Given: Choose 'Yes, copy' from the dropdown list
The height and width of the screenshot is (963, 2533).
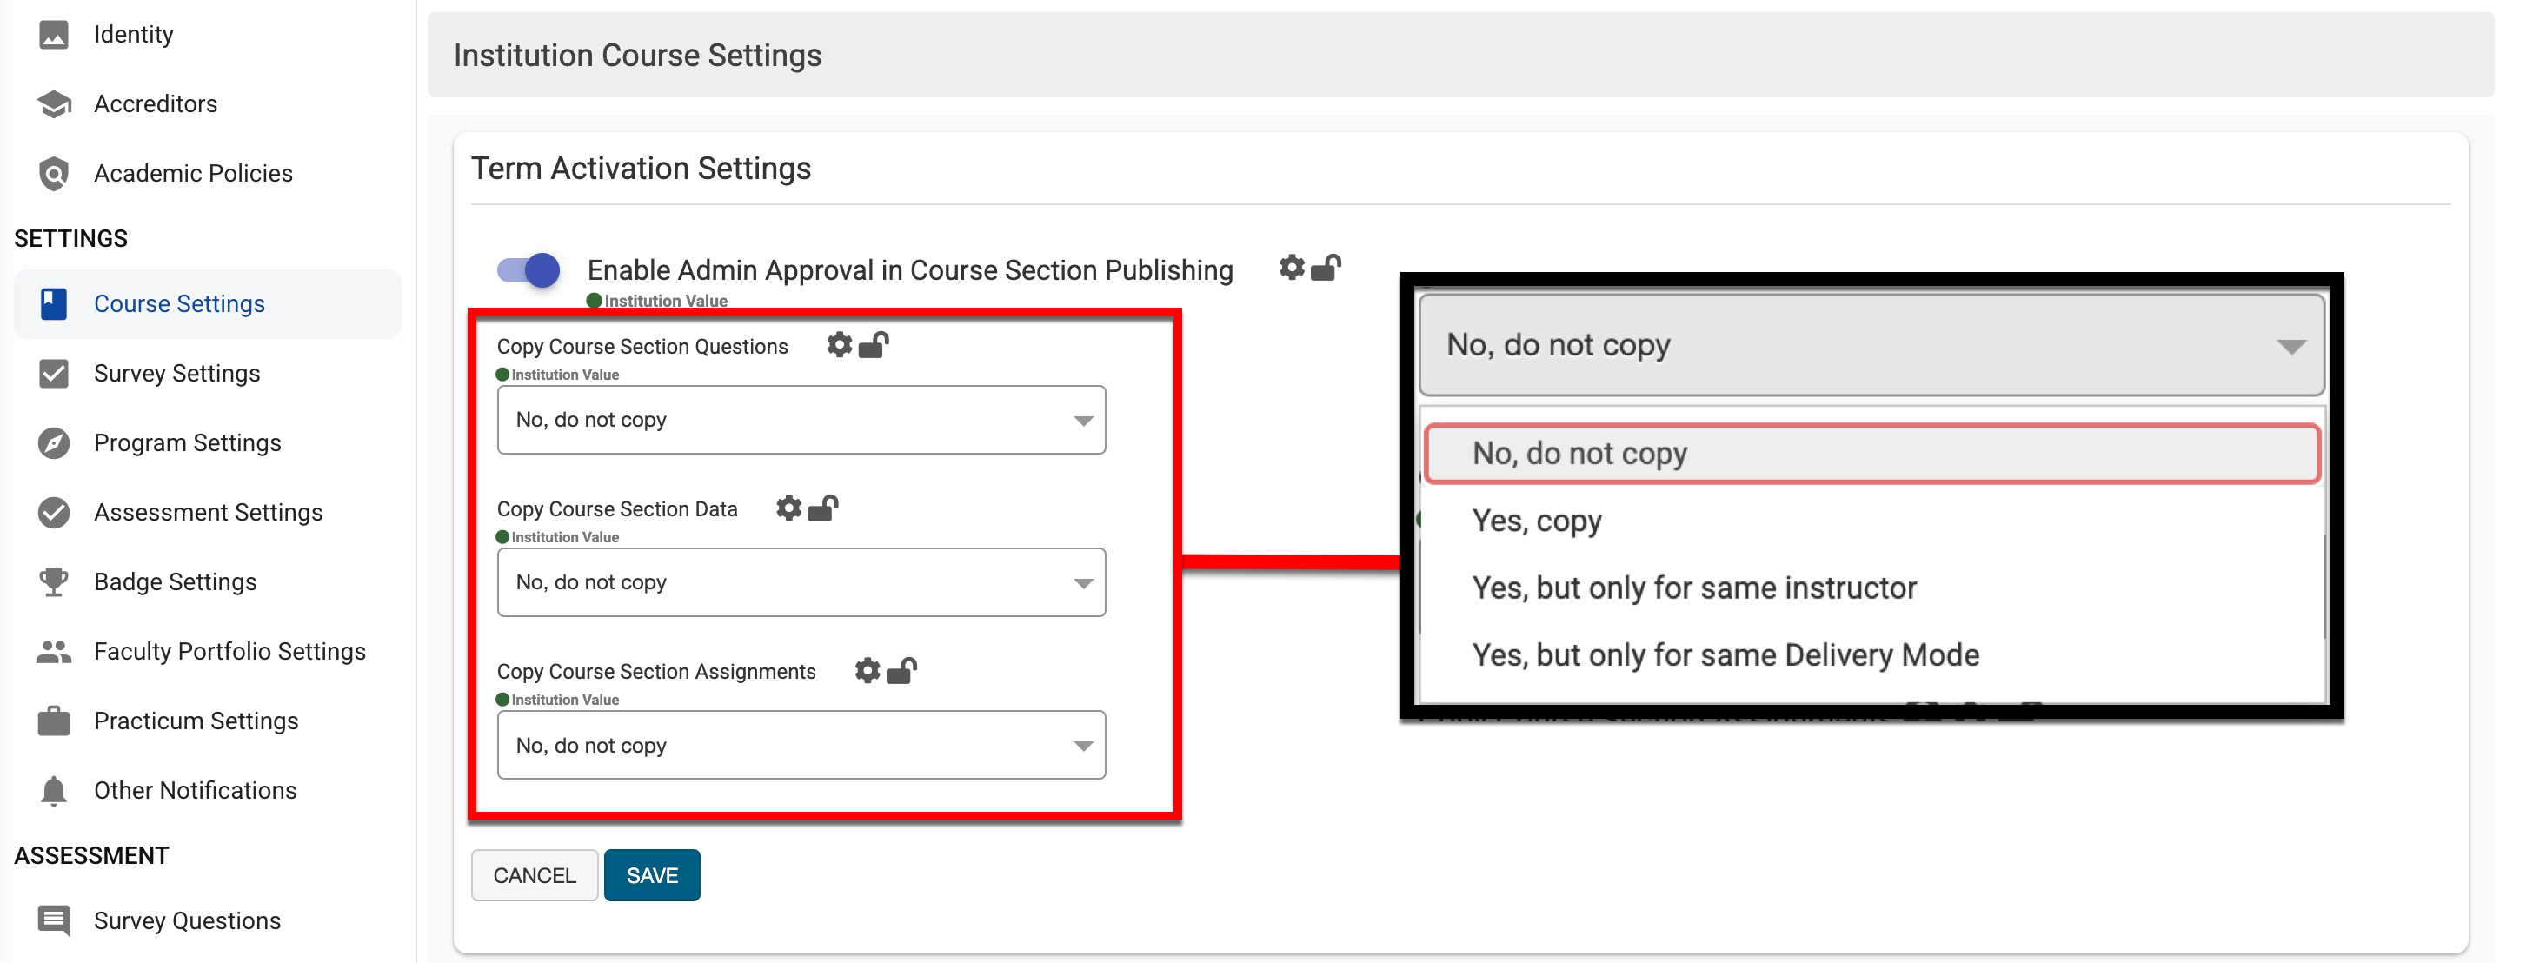Looking at the screenshot, I should tap(1536, 521).
